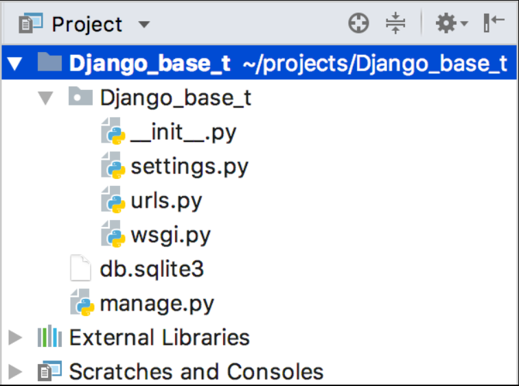
Task: Click Python icon next to manage.py
Action: point(82,302)
